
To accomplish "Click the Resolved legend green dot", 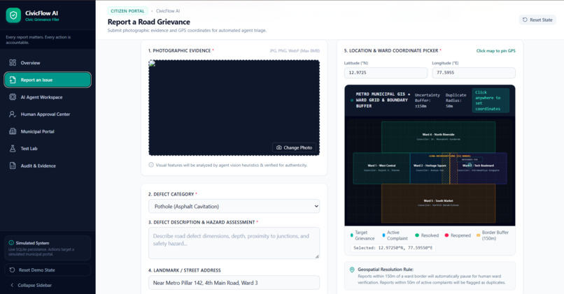I will [417, 235].
